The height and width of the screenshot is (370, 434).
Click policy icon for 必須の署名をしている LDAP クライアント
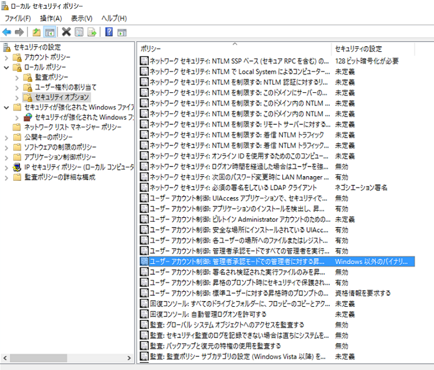[144, 188]
